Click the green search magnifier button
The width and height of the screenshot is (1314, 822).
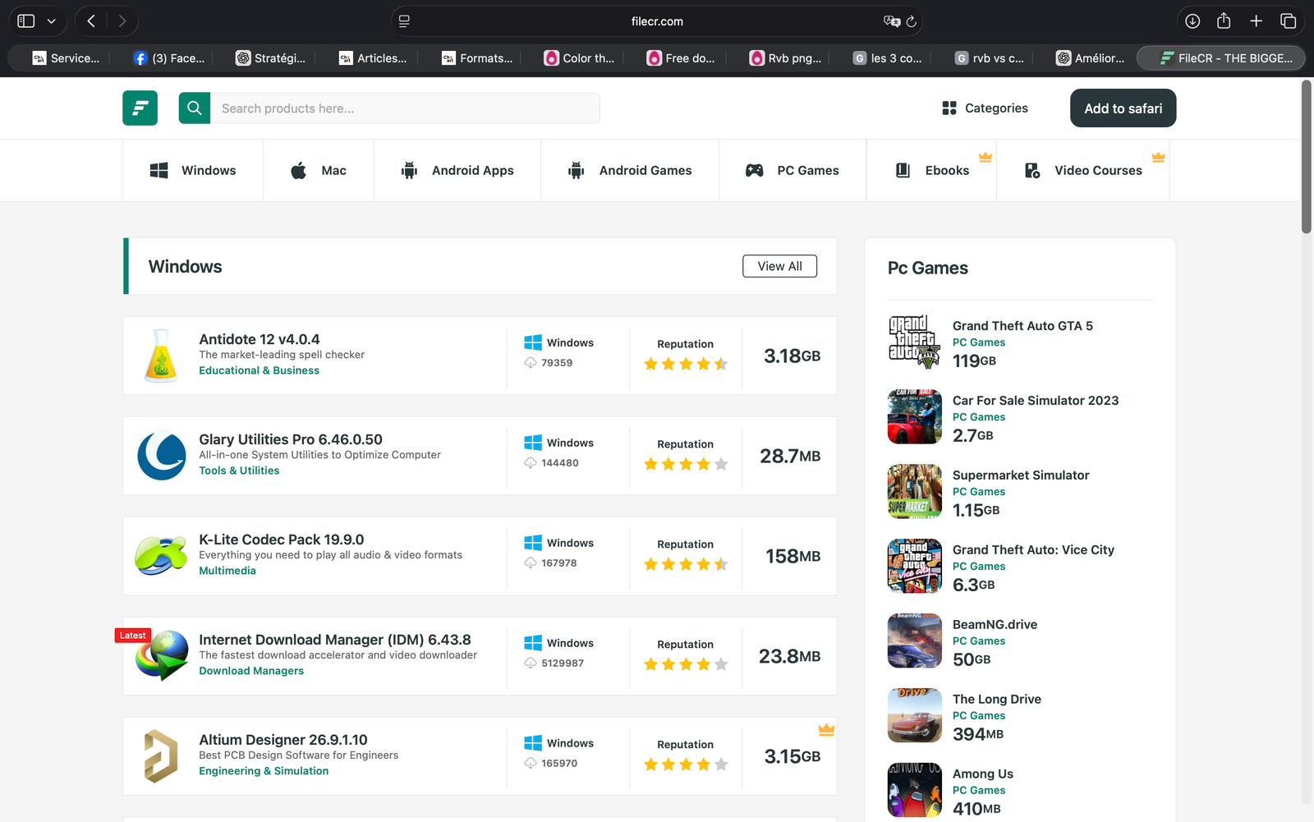pos(195,108)
